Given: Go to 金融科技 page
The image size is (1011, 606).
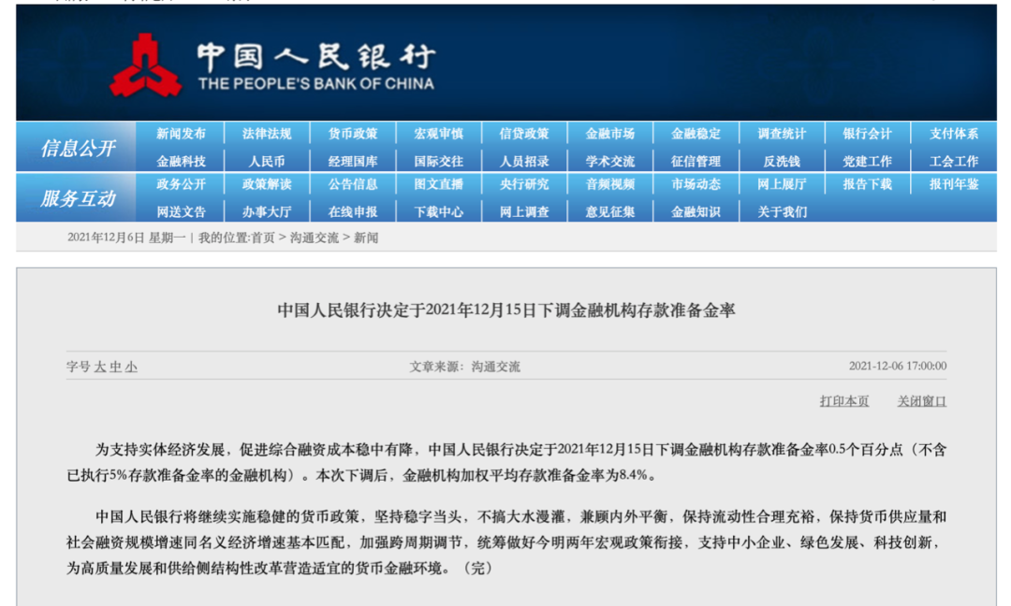Looking at the screenshot, I should (181, 162).
